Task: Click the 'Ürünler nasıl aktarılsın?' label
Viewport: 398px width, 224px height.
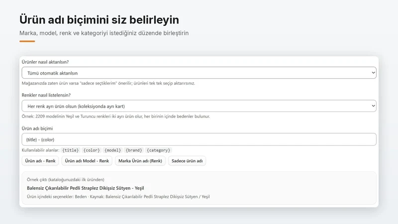Action: click(45, 62)
